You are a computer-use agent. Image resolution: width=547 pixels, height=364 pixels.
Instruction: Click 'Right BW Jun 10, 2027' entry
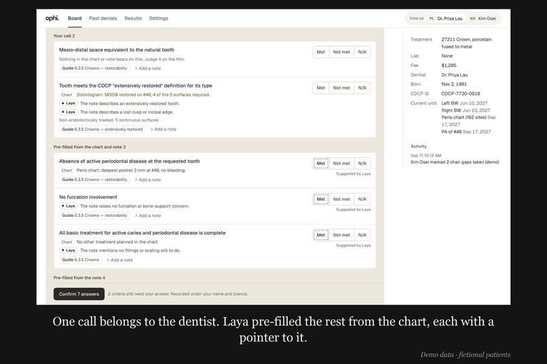point(466,110)
